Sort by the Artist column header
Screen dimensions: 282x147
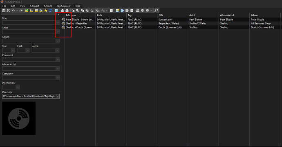coord(203,15)
